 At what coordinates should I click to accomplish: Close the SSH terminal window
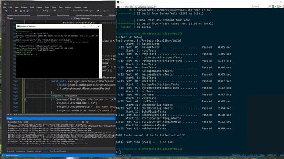click(x=98, y=26)
